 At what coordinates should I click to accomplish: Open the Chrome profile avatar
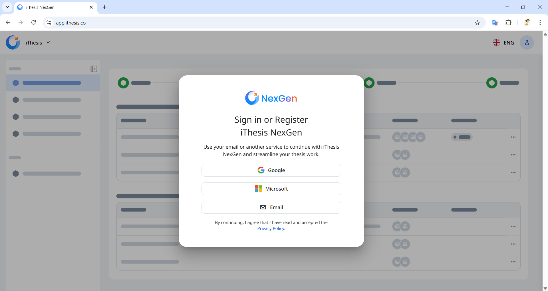527,23
